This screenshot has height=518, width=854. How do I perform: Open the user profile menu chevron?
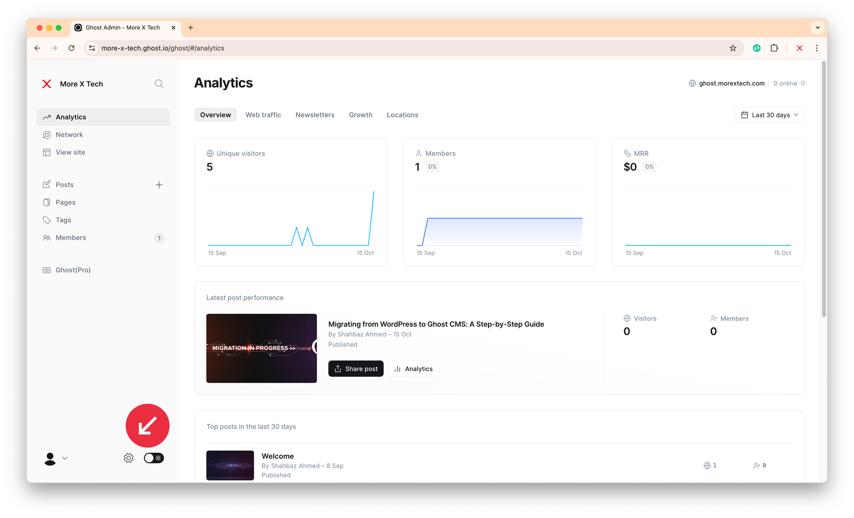65,458
